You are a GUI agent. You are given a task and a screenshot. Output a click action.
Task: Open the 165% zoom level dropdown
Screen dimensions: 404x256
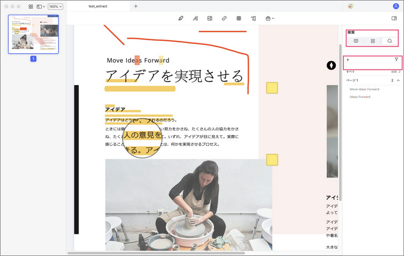55,6
